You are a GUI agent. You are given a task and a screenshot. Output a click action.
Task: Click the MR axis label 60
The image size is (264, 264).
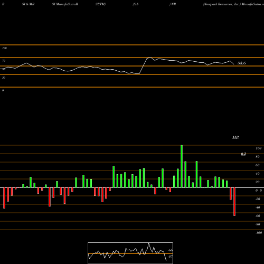point(258,165)
